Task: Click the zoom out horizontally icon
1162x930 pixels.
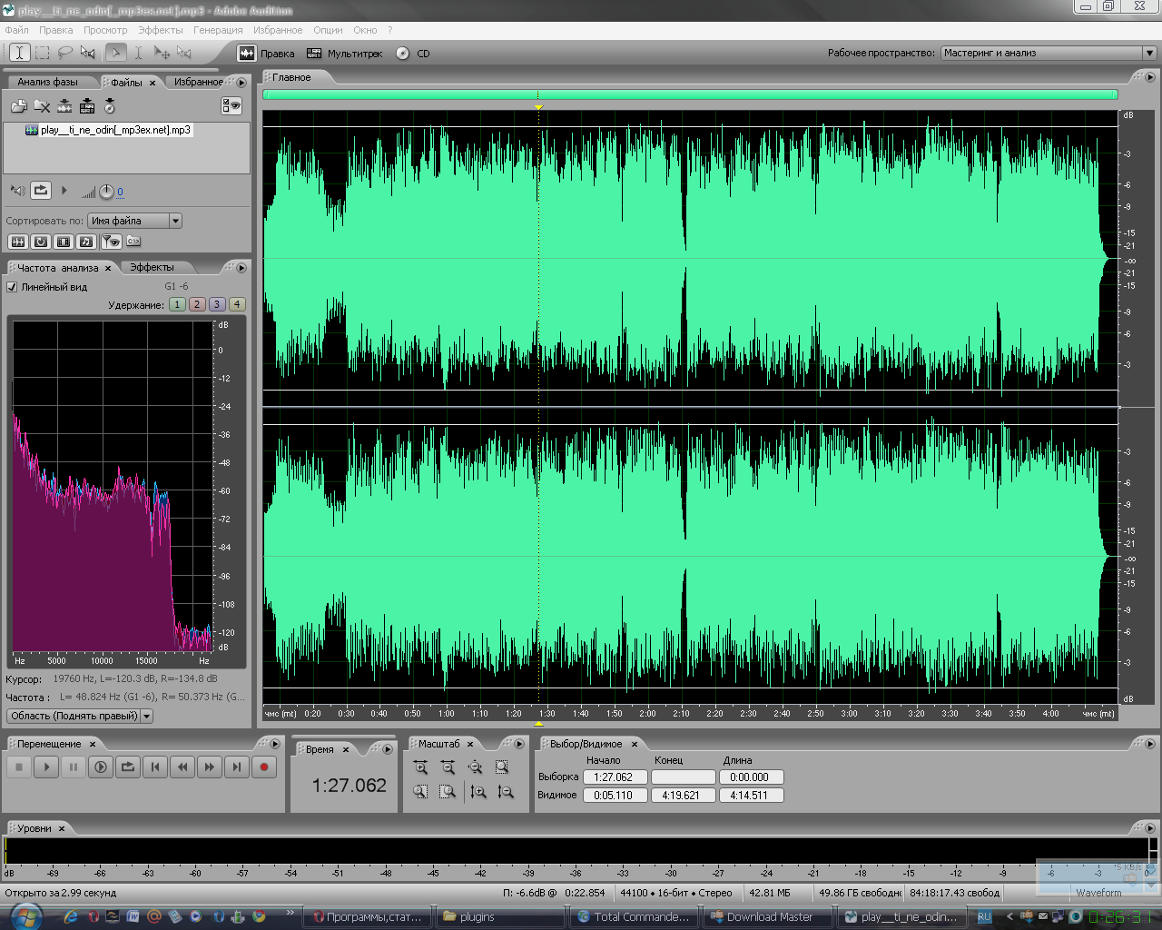Action: point(448,767)
